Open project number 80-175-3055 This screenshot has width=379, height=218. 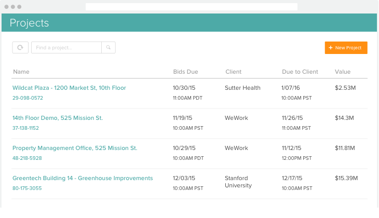click(27, 188)
